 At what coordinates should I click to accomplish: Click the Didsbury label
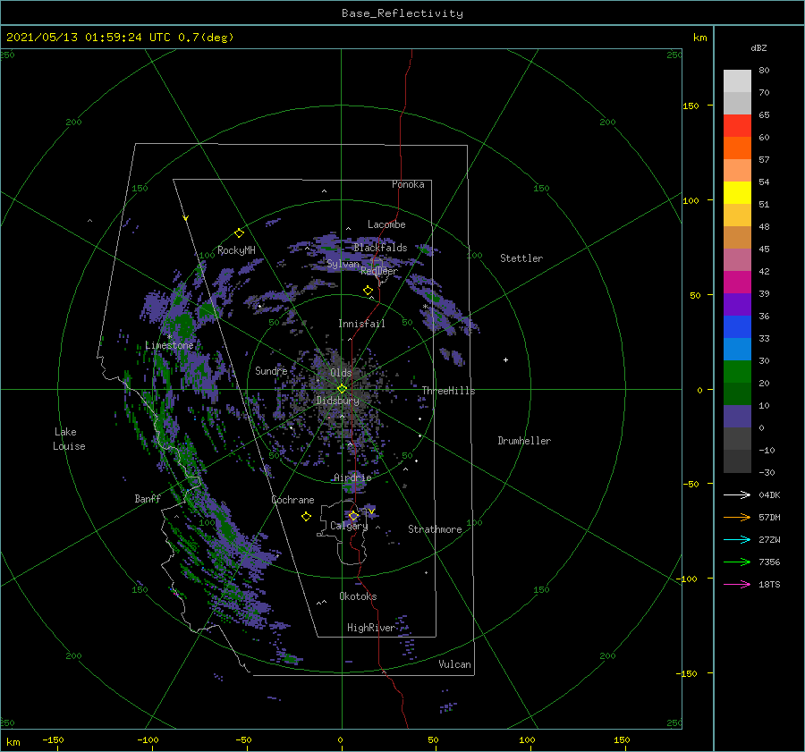(x=338, y=401)
